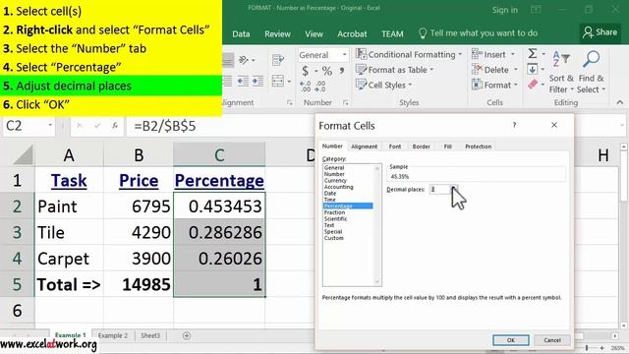629x354 pixels.
Task: Click Sign in on the title bar
Action: 504,10
